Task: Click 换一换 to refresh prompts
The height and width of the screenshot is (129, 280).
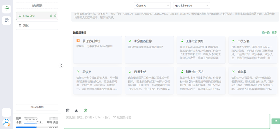Action: coord(266,32)
